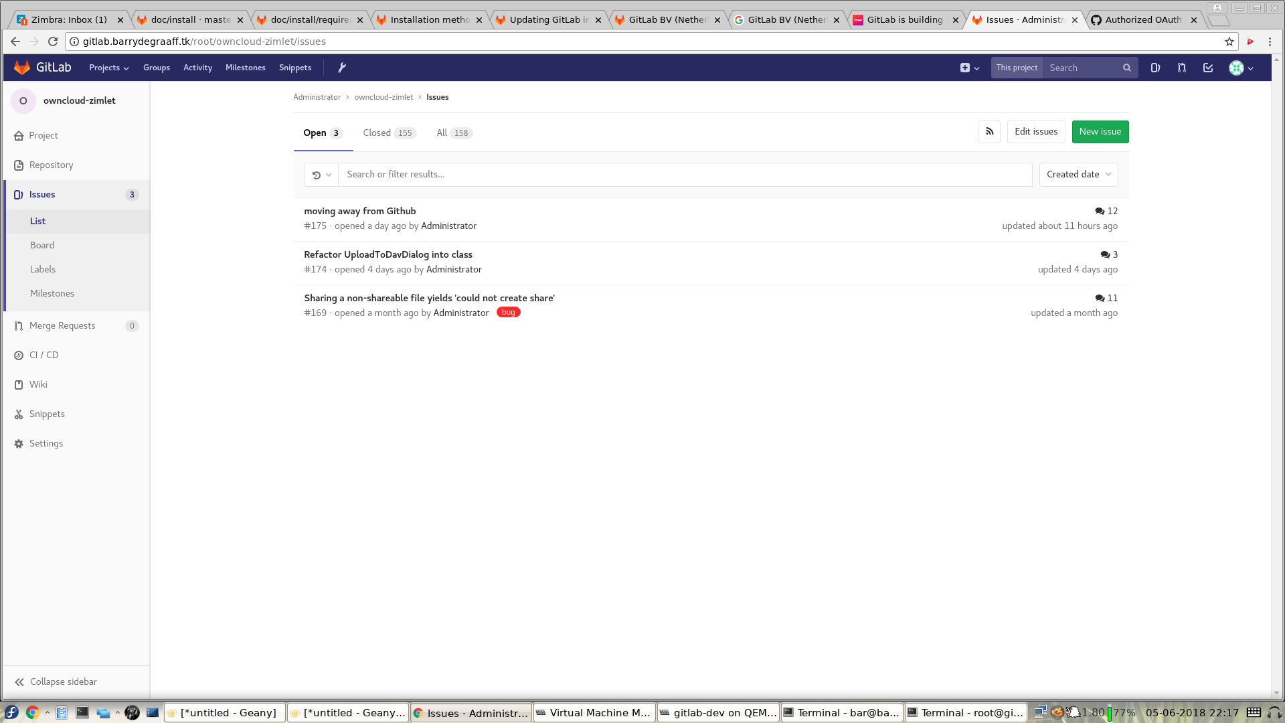Open the user avatar menu
1285x723 pixels.
pos(1241,68)
